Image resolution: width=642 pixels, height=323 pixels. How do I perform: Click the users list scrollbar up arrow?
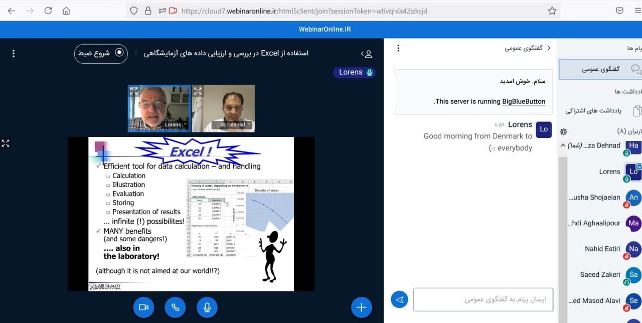[563, 145]
